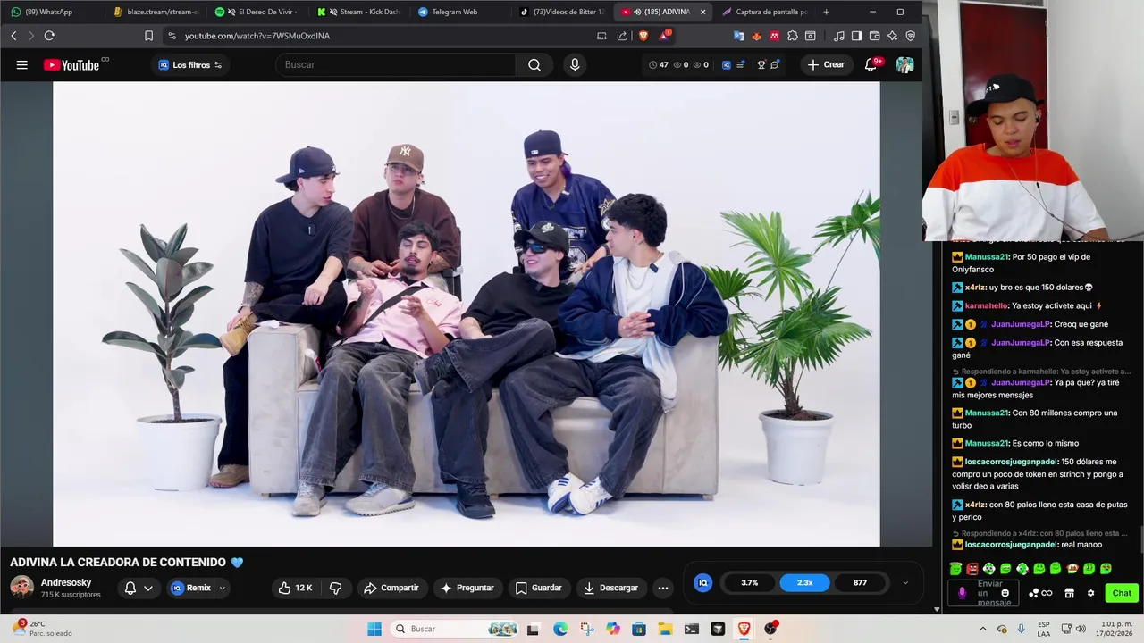
Task: Open the emoji picker in chat input
Action: [x=1005, y=593]
